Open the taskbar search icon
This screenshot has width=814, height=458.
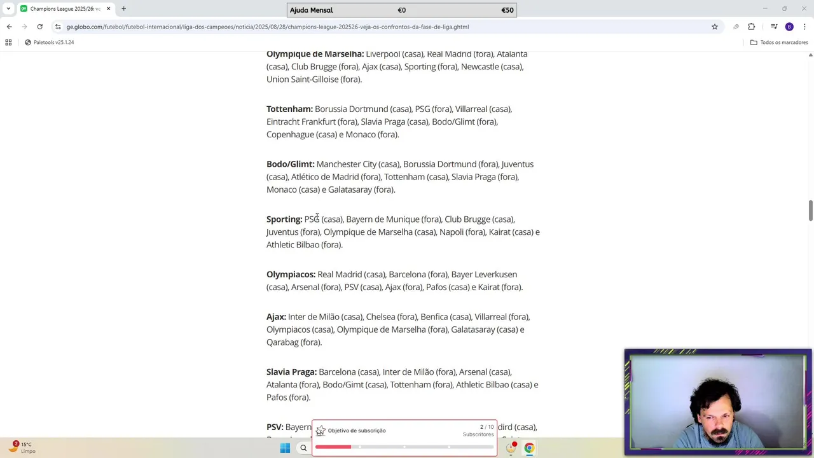[303, 448]
